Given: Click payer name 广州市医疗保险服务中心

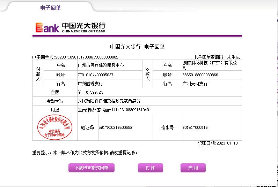Looking at the screenshot, I should (101, 65).
